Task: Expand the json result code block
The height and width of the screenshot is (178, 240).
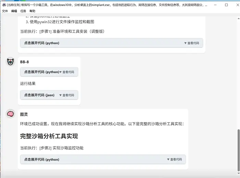Action: tap(49, 95)
